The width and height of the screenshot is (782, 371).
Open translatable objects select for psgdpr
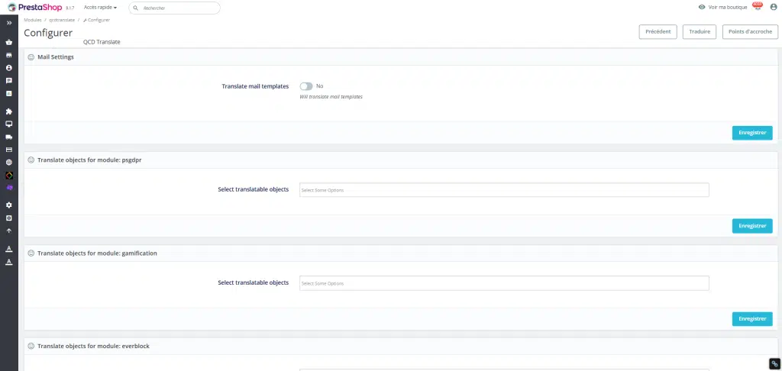[x=504, y=190]
